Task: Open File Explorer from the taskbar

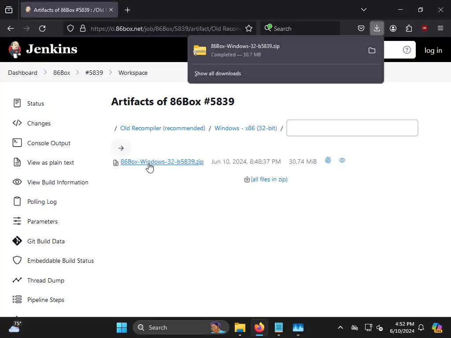Action: point(240,327)
